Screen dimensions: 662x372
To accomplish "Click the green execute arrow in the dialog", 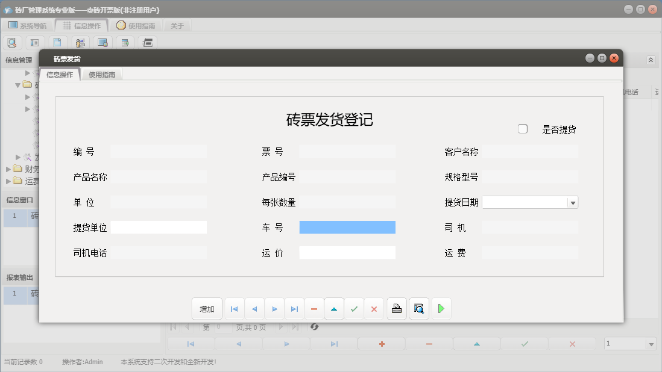I will [x=441, y=308].
